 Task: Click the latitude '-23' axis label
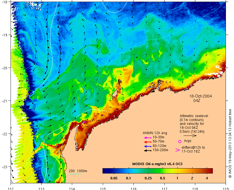4,167
